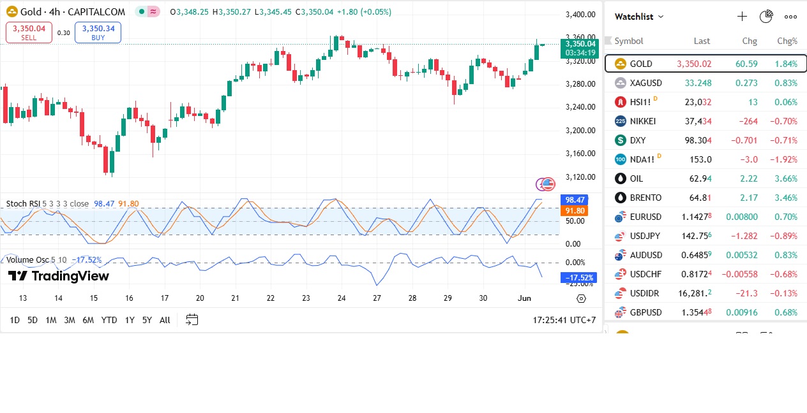Open the BRENTO row in watchlist
This screenshot has height=413, width=807.
(x=645, y=198)
